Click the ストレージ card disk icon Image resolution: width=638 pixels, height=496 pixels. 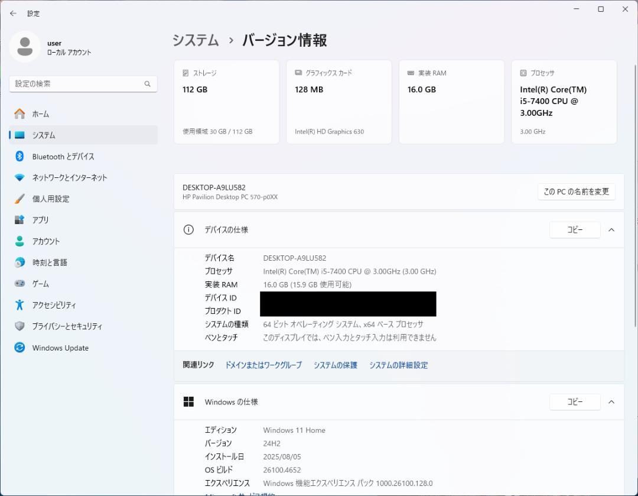185,73
